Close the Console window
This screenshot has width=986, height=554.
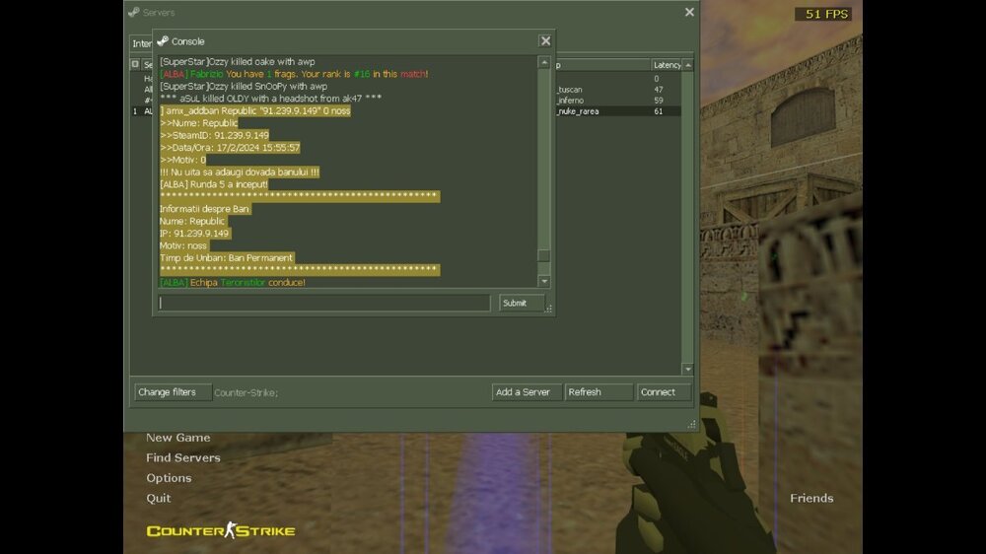[x=544, y=41]
